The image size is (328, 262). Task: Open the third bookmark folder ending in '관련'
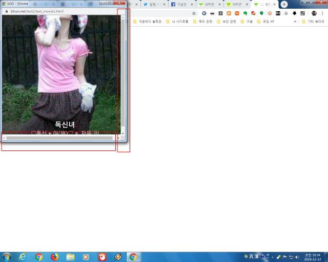point(202,21)
